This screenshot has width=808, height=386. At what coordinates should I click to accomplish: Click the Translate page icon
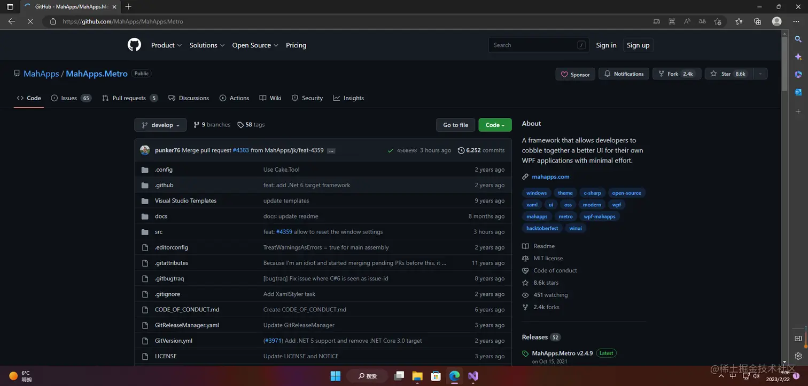click(x=702, y=21)
